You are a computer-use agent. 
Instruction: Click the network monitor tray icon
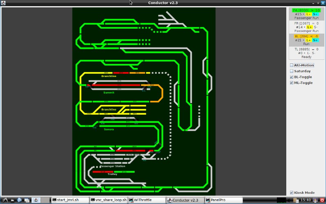pyautogui.click(x=281, y=200)
